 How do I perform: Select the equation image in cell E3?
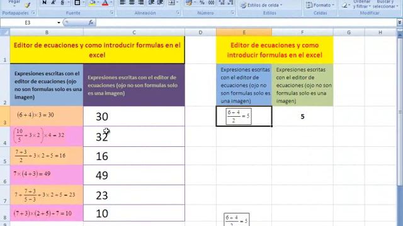click(x=239, y=117)
